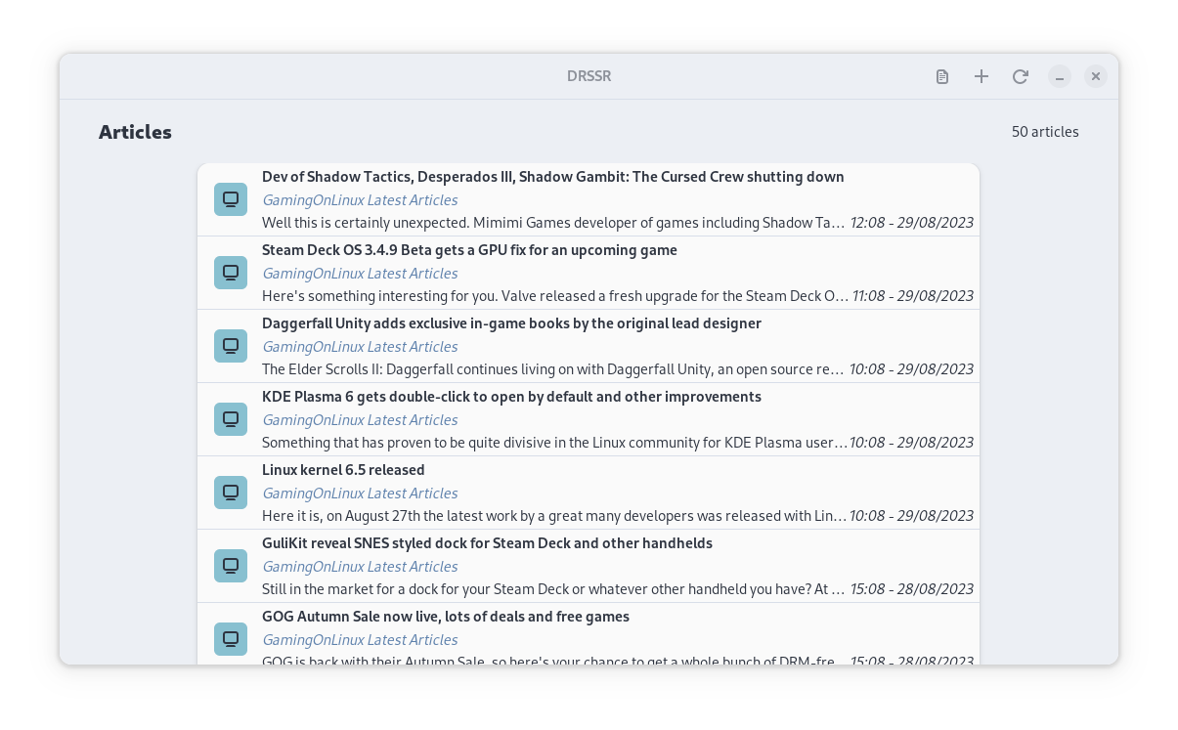
Task: Click the 12:08 - 29/08/2023 timestamp
Action: tap(912, 223)
